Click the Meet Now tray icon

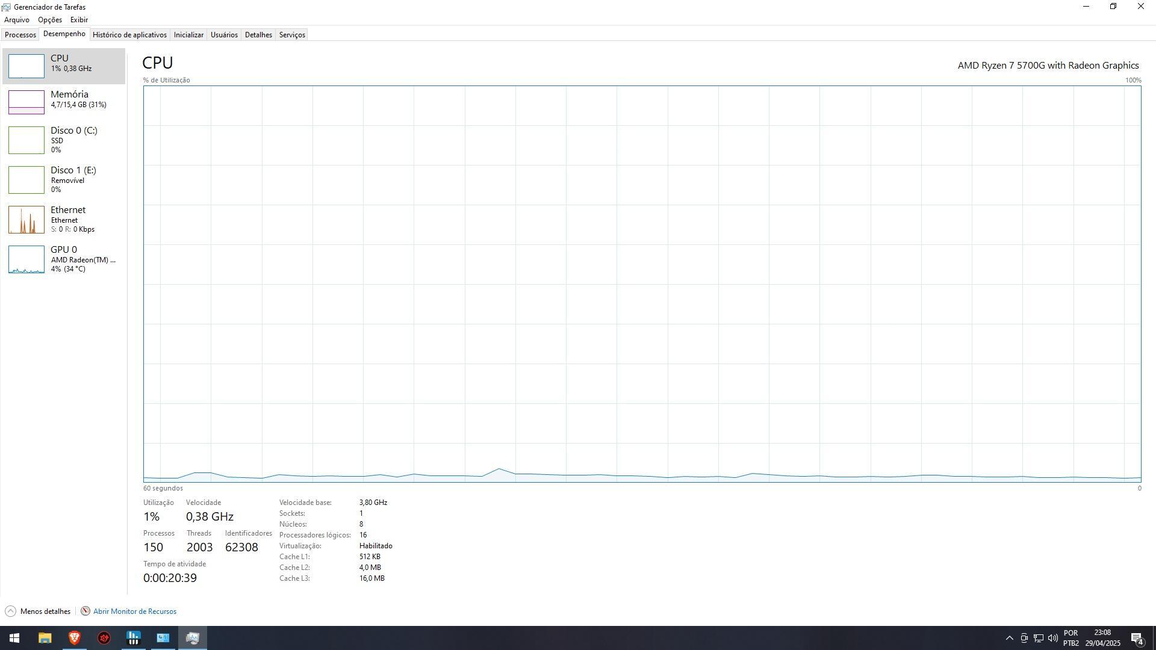(x=1024, y=638)
